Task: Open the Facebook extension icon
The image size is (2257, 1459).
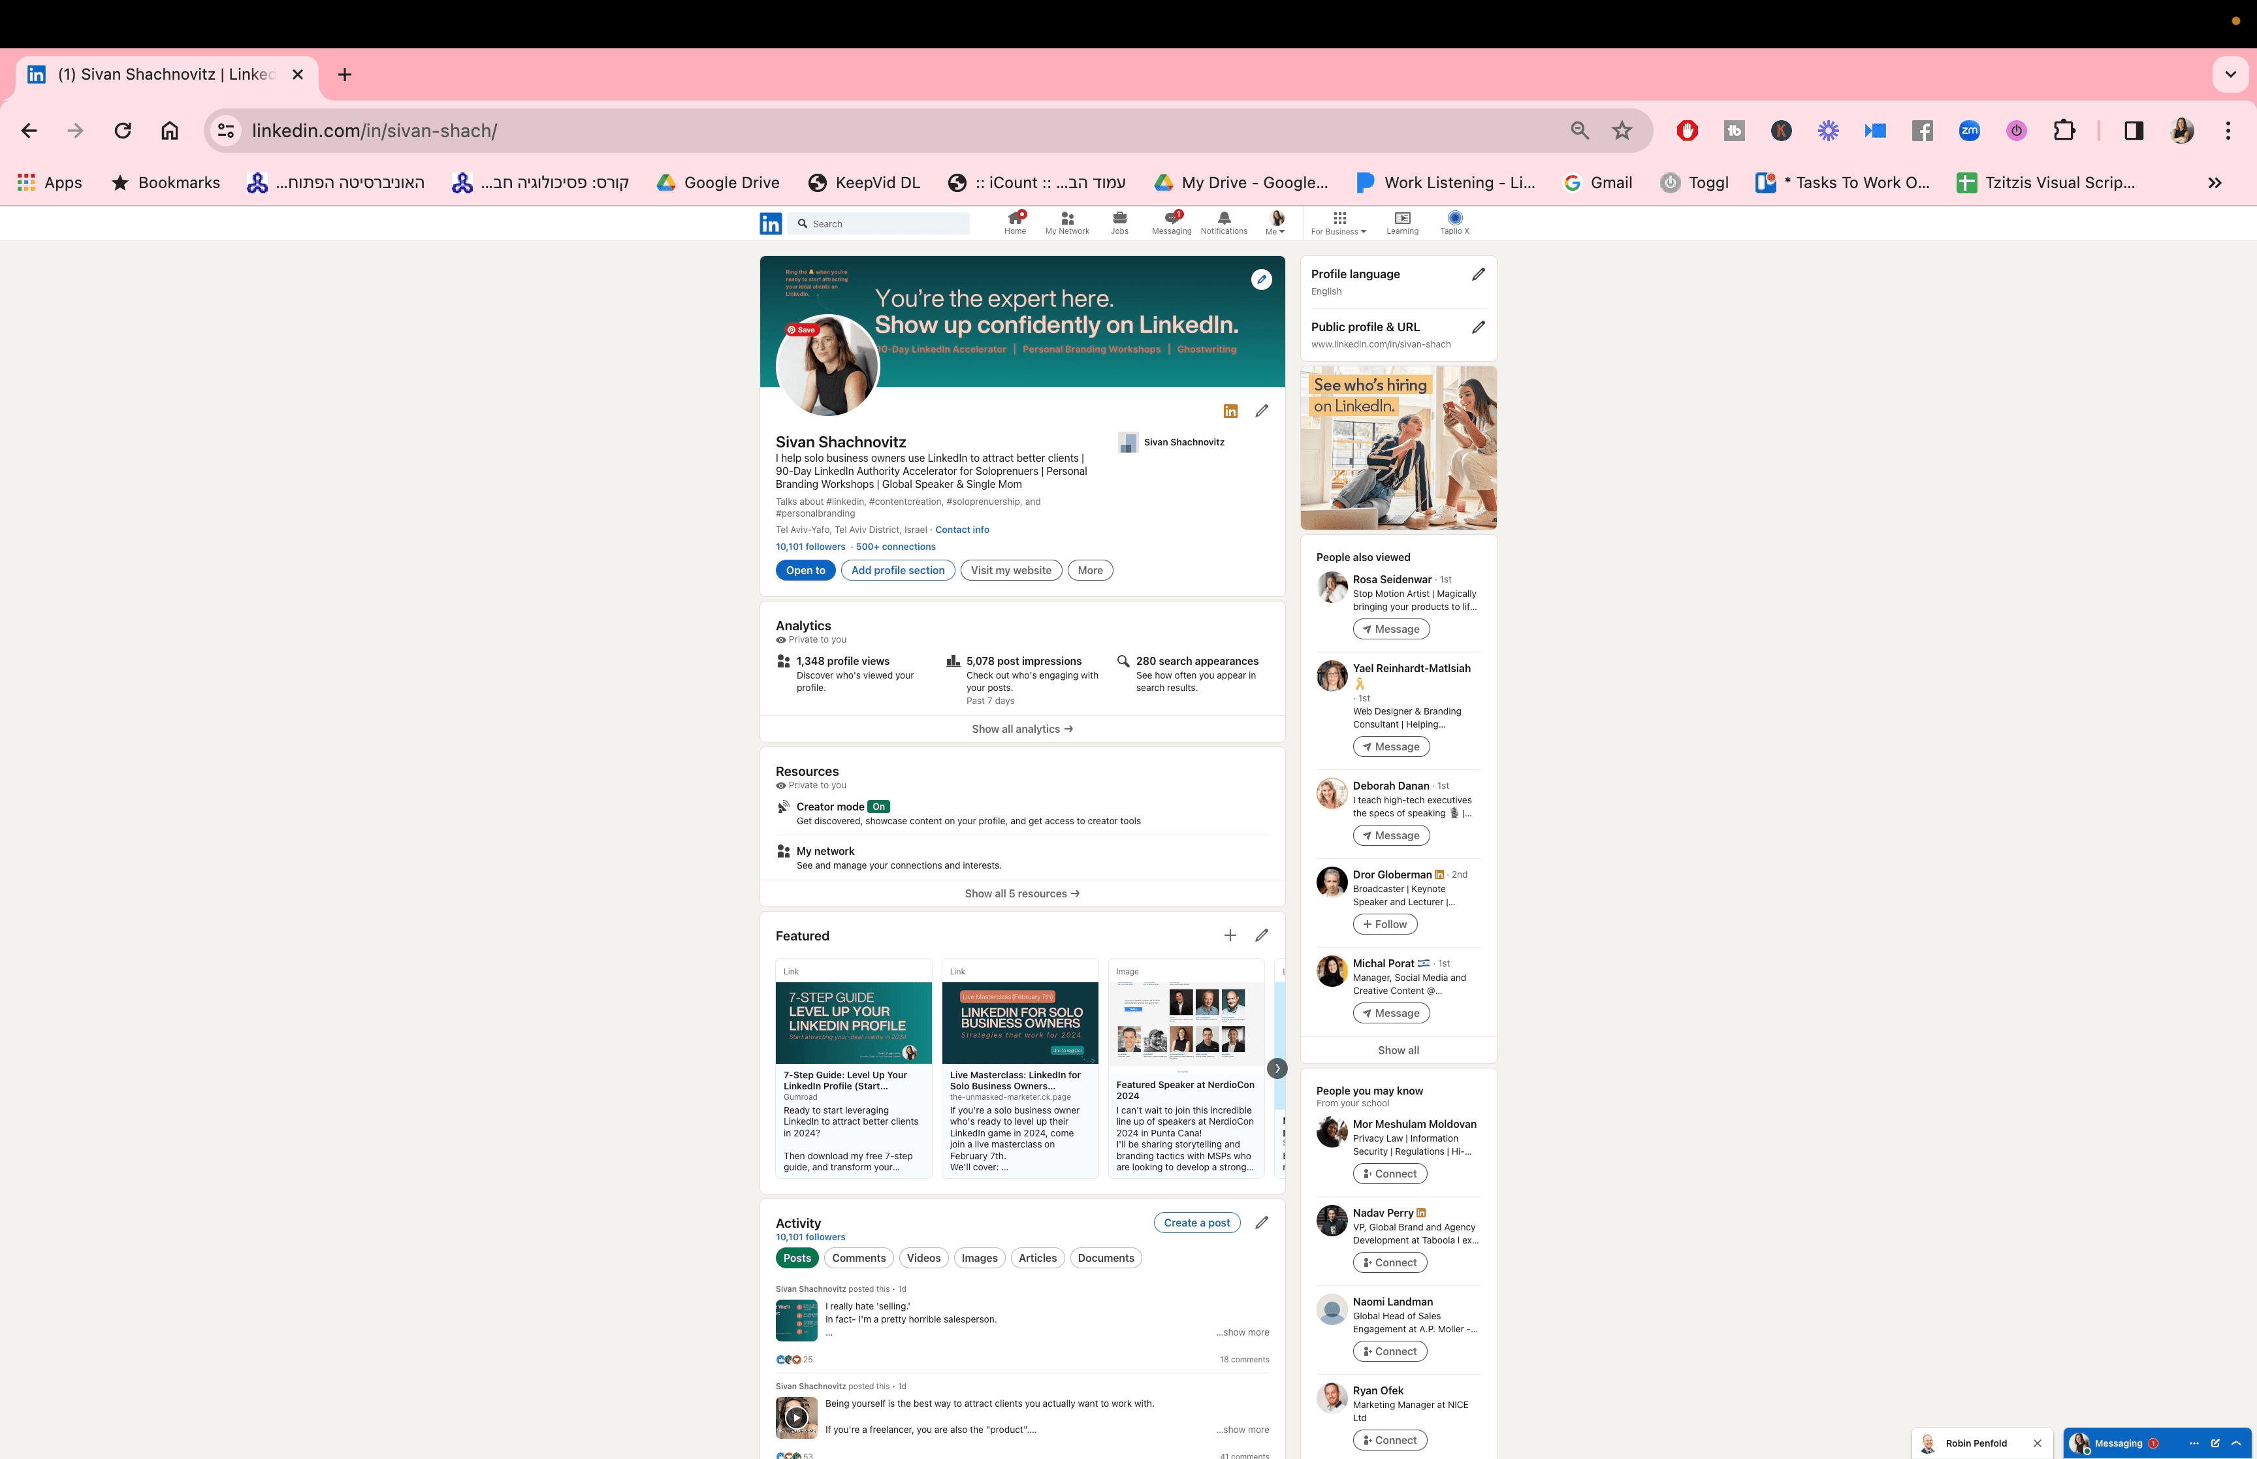Action: pyautogui.click(x=1923, y=131)
